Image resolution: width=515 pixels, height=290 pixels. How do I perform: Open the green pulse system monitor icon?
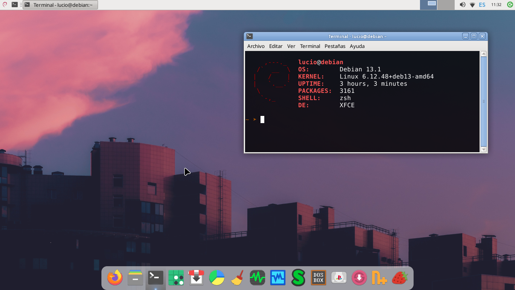click(257, 278)
